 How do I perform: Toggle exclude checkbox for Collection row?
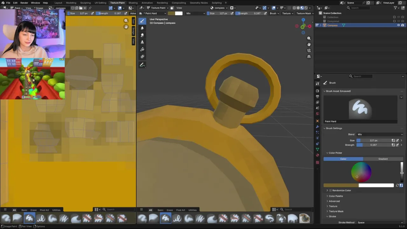(394, 17)
